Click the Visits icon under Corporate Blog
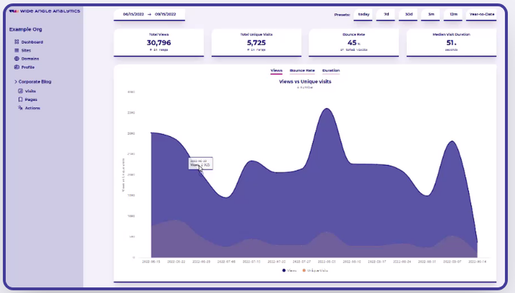 (21, 91)
